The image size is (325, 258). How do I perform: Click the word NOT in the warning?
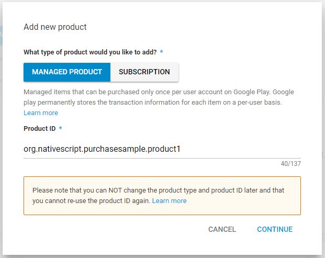[x=115, y=190]
